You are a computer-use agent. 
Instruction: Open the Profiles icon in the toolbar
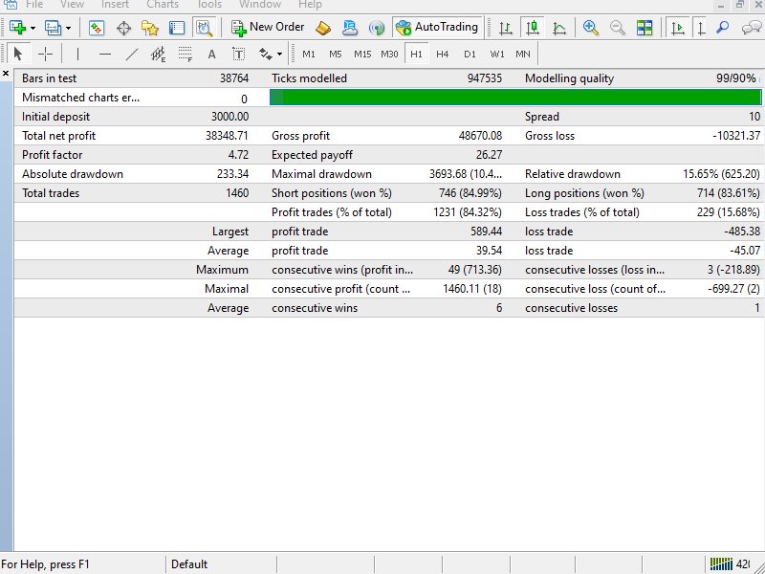click(53, 28)
